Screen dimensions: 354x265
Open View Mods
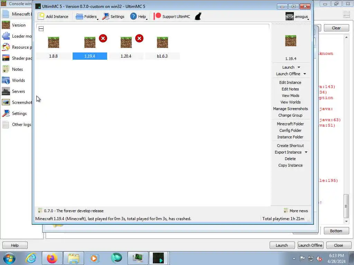click(x=290, y=96)
